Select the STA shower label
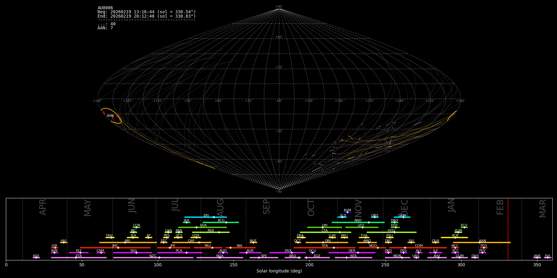 [325, 246]
